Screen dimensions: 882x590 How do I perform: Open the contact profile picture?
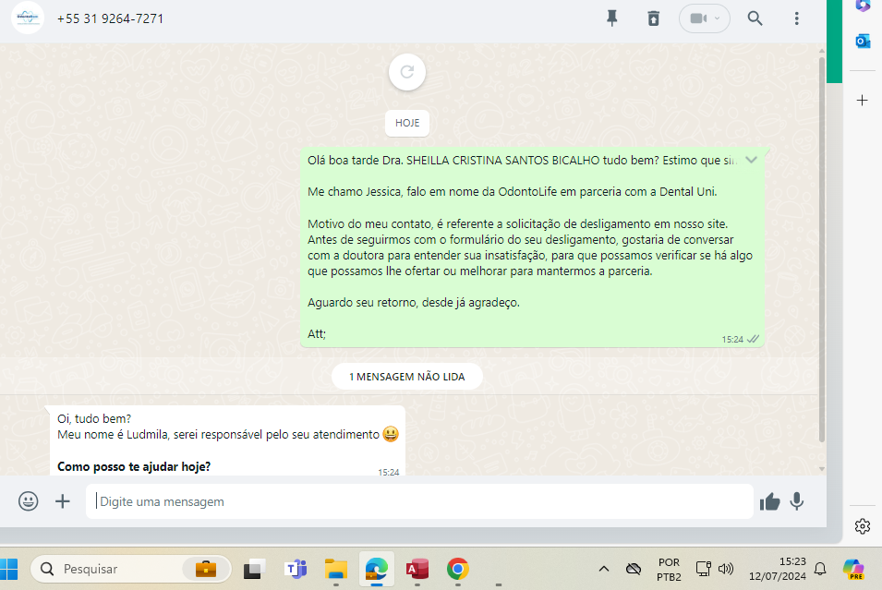click(x=28, y=18)
